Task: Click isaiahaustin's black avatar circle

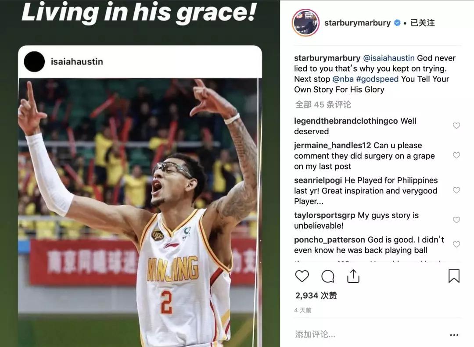Action: [x=34, y=62]
